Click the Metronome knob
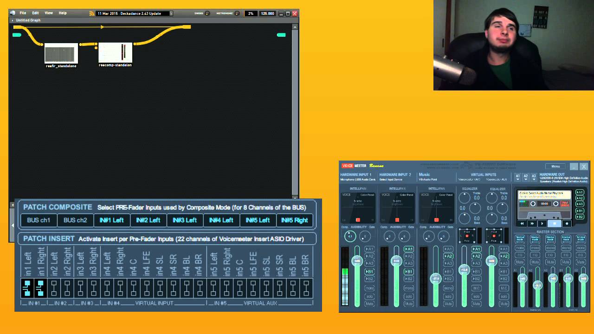 point(237,13)
